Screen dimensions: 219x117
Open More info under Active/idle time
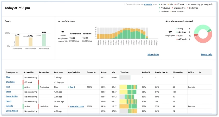click(153, 55)
